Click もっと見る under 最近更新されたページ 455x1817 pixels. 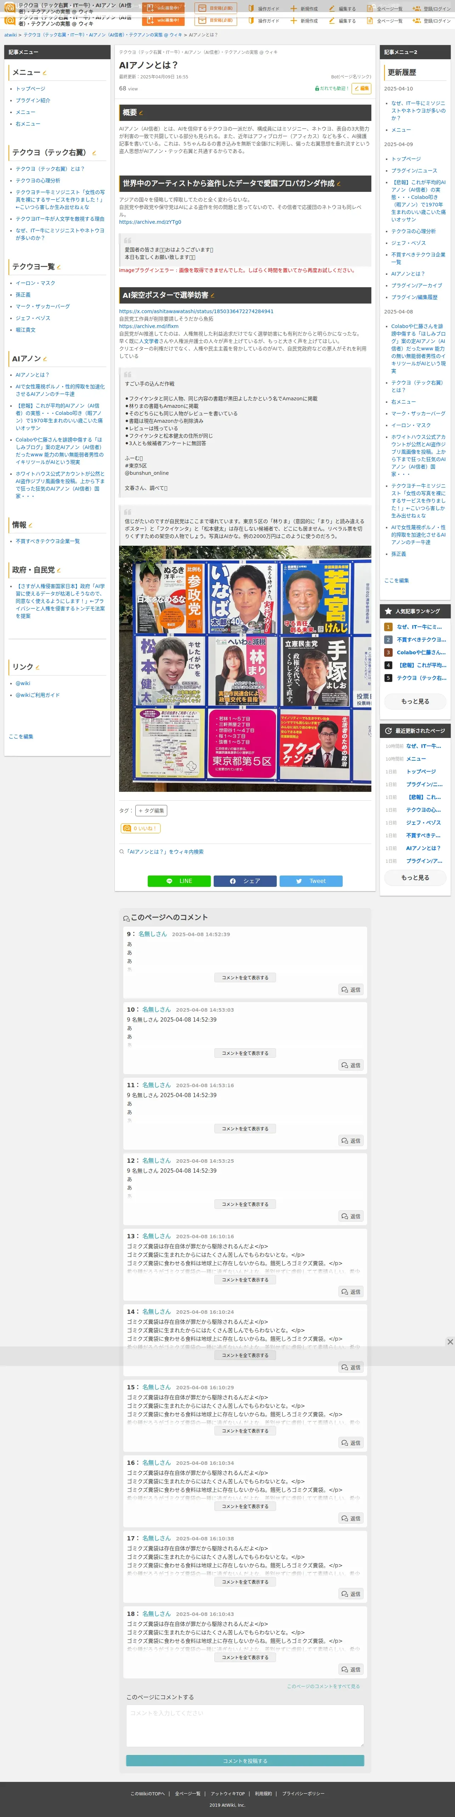pyautogui.click(x=415, y=877)
